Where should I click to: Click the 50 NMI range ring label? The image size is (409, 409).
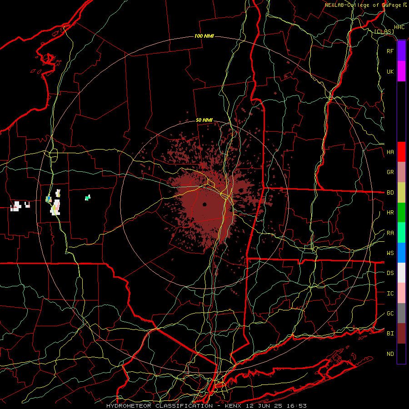pos(204,120)
